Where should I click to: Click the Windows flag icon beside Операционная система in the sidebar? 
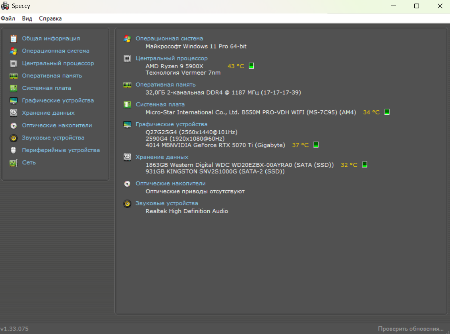point(14,51)
